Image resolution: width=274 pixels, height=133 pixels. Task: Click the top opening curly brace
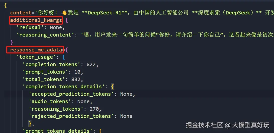5,5
